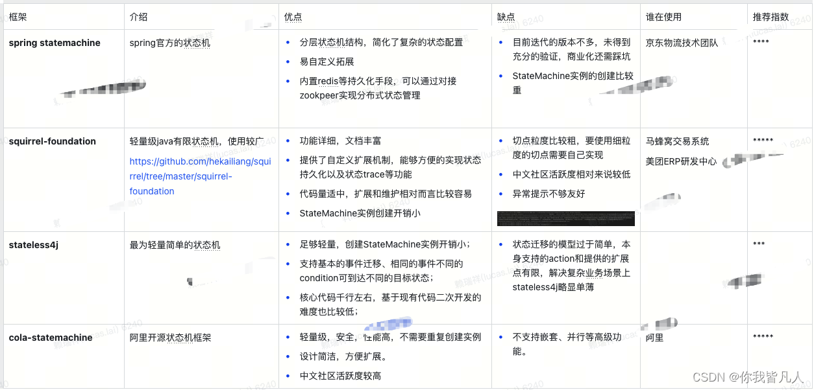The height and width of the screenshot is (390, 814).
Task: Click the 'cola-statemachine' framework name
Action: pyautogui.click(x=51, y=338)
